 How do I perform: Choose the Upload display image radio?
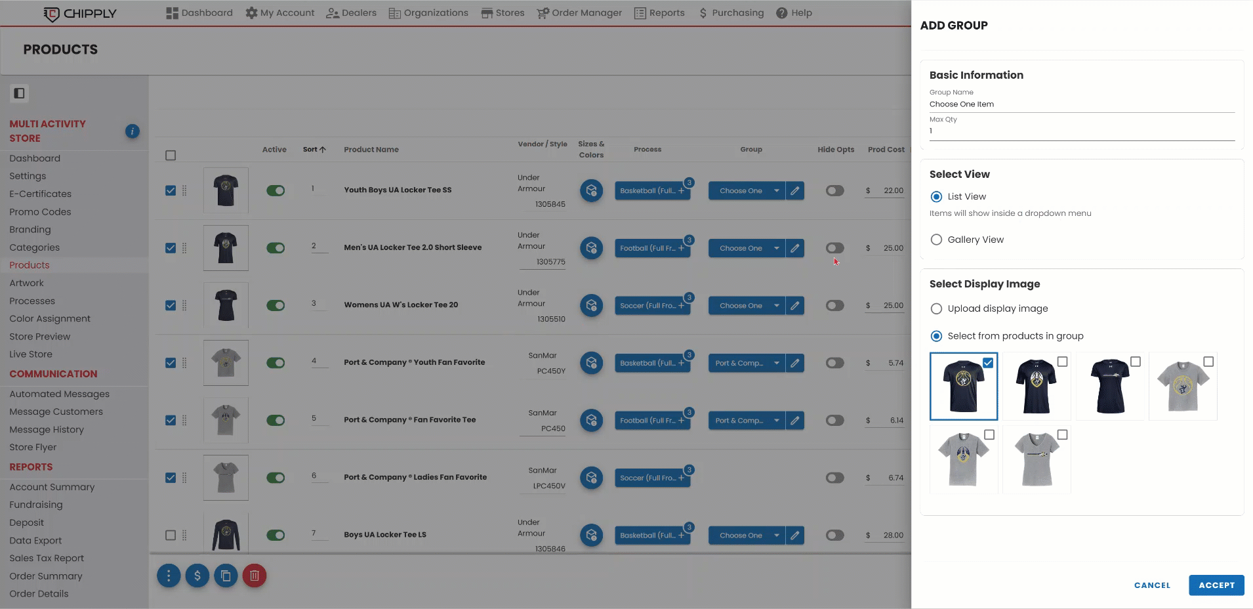tap(936, 308)
